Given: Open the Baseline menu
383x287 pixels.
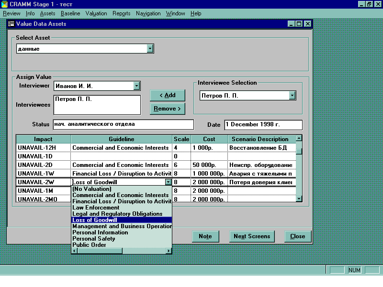Looking at the screenshot, I should (x=70, y=13).
